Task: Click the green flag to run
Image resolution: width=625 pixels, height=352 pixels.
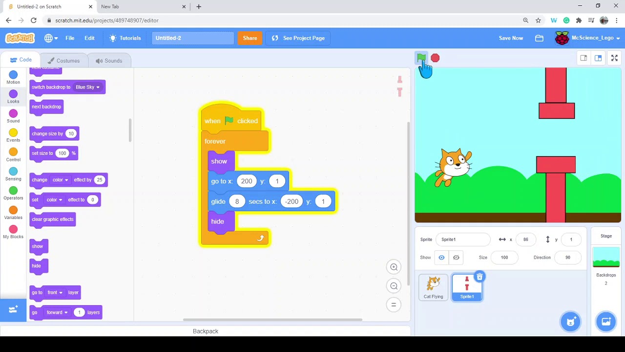Action: click(421, 58)
